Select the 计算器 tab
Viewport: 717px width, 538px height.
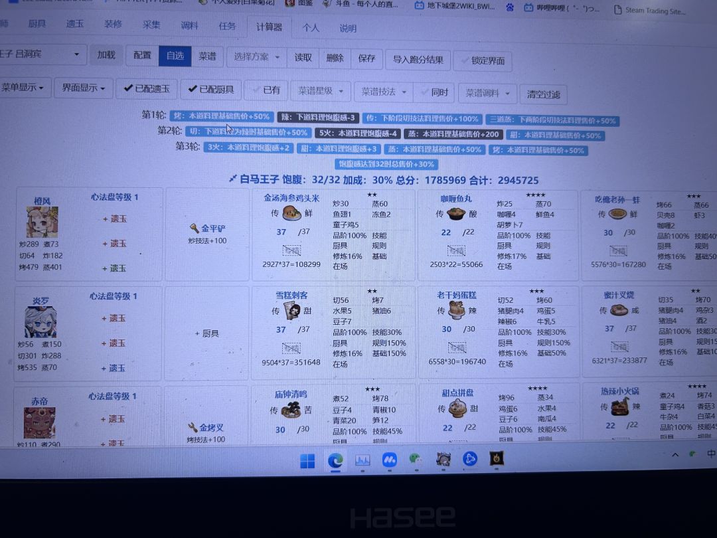coord(269,27)
